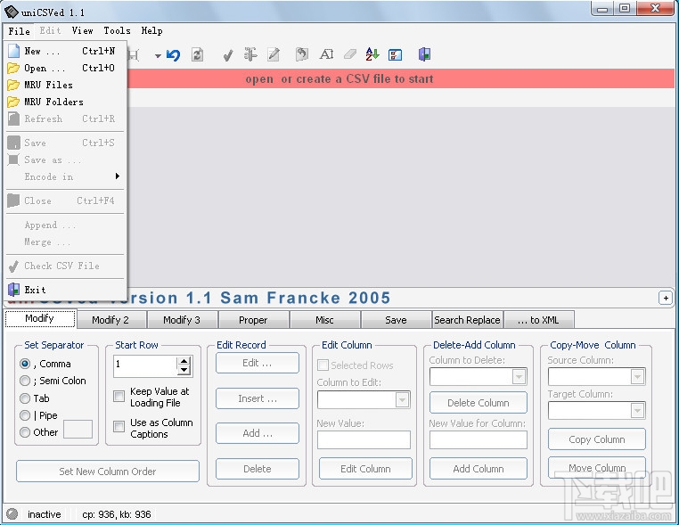
Task: Select the Semi Colon separator radio button
Action: (25, 381)
